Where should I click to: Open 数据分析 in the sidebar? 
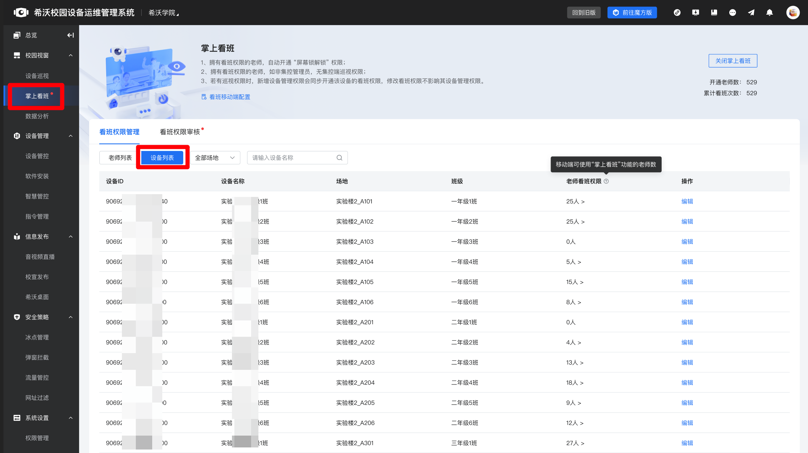click(37, 116)
